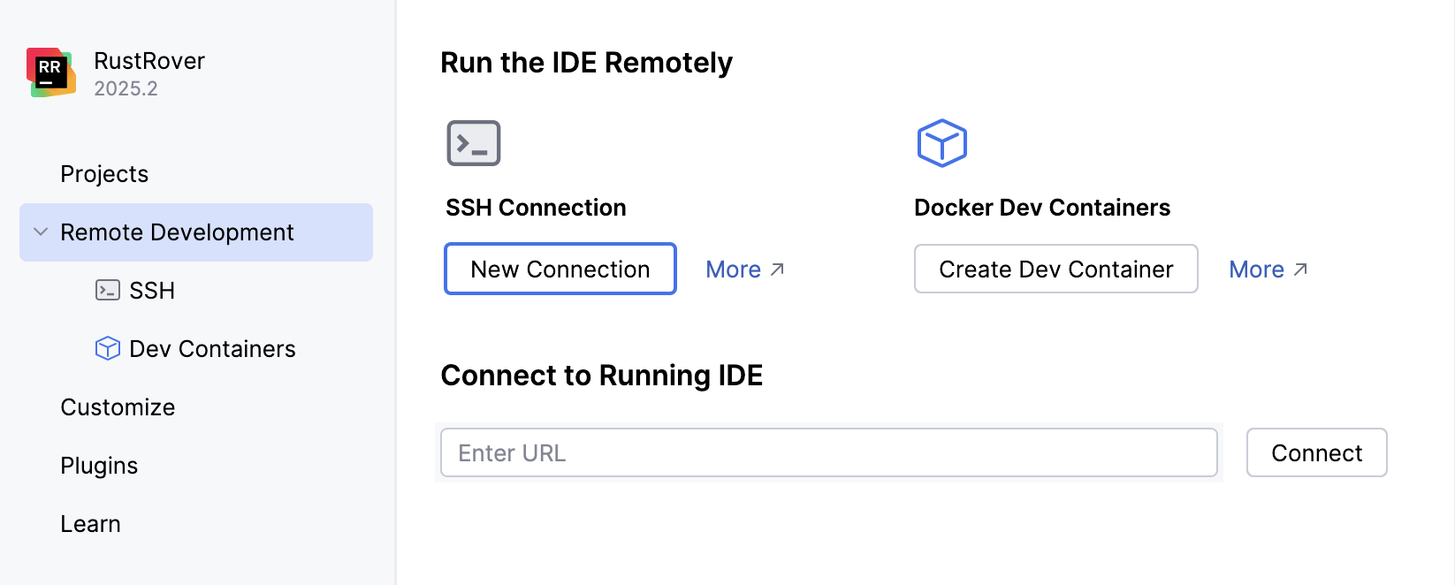Click the Docker Dev Containers heading
Viewport: 1455px width, 585px height.
pyautogui.click(x=1042, y=208)
